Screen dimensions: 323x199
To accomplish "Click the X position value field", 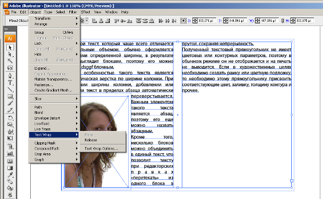I will click(207, 21).
